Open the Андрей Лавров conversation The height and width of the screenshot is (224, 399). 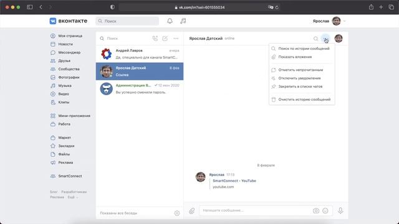[140, 54]
